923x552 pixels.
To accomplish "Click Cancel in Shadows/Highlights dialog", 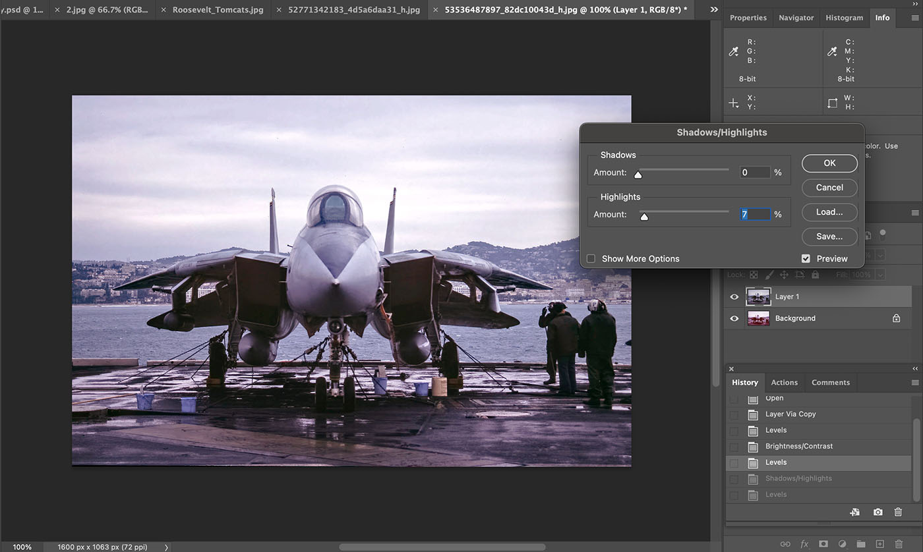I will click(x=829, y=188).
